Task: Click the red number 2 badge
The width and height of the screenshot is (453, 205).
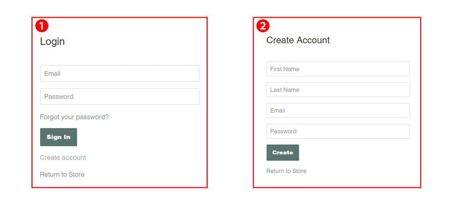Action: (263, 26)
